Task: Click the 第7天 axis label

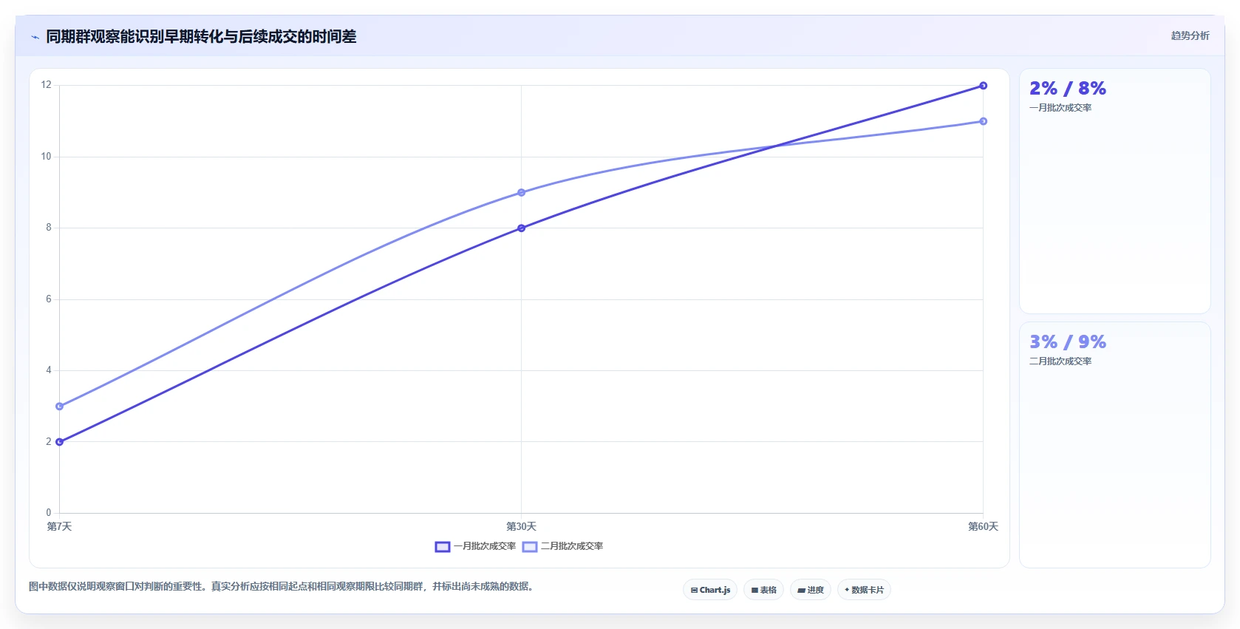Action: 60,526
